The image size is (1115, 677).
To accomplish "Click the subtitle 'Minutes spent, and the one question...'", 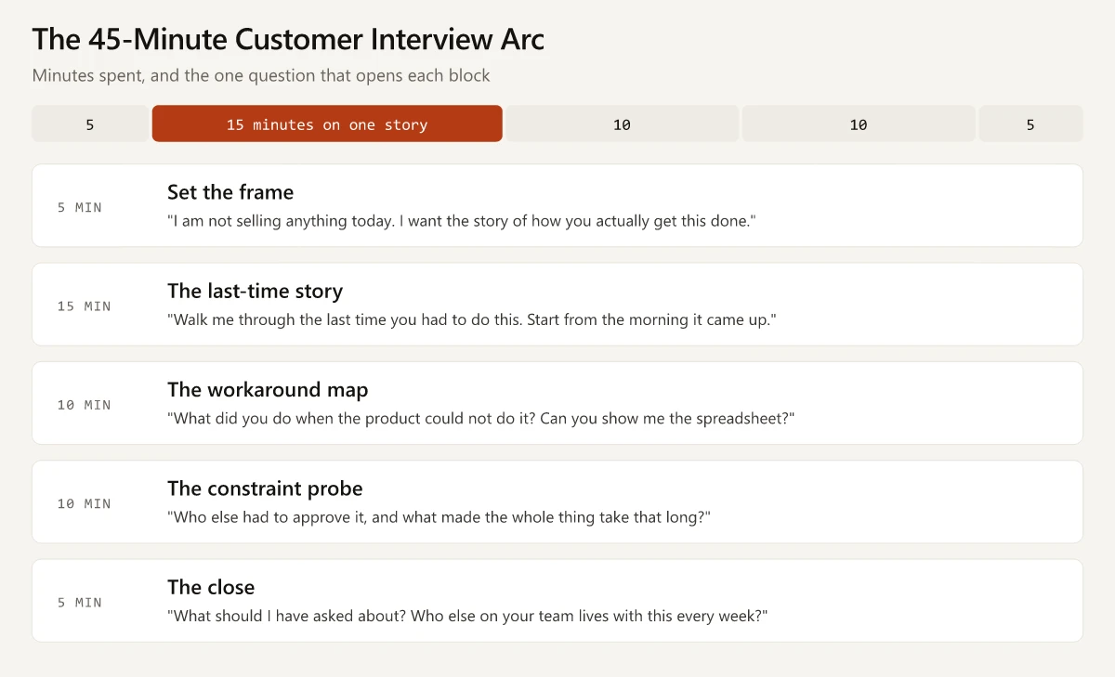I will coord(261,75).
